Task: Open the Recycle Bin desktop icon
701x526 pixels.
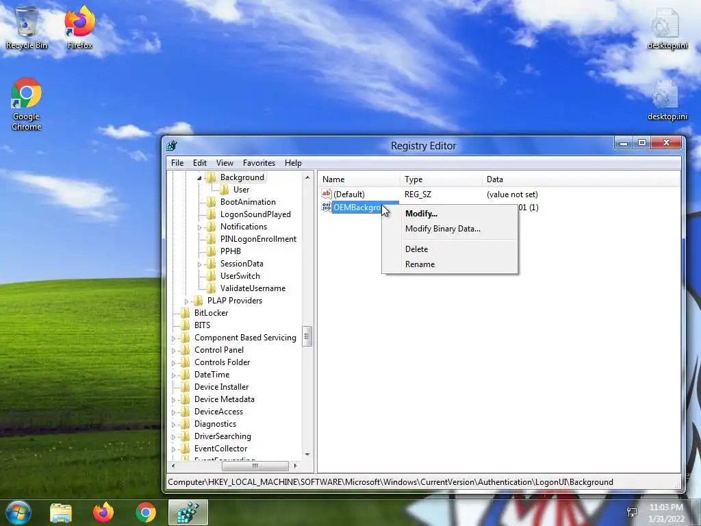Action: (x=27, y=27)
